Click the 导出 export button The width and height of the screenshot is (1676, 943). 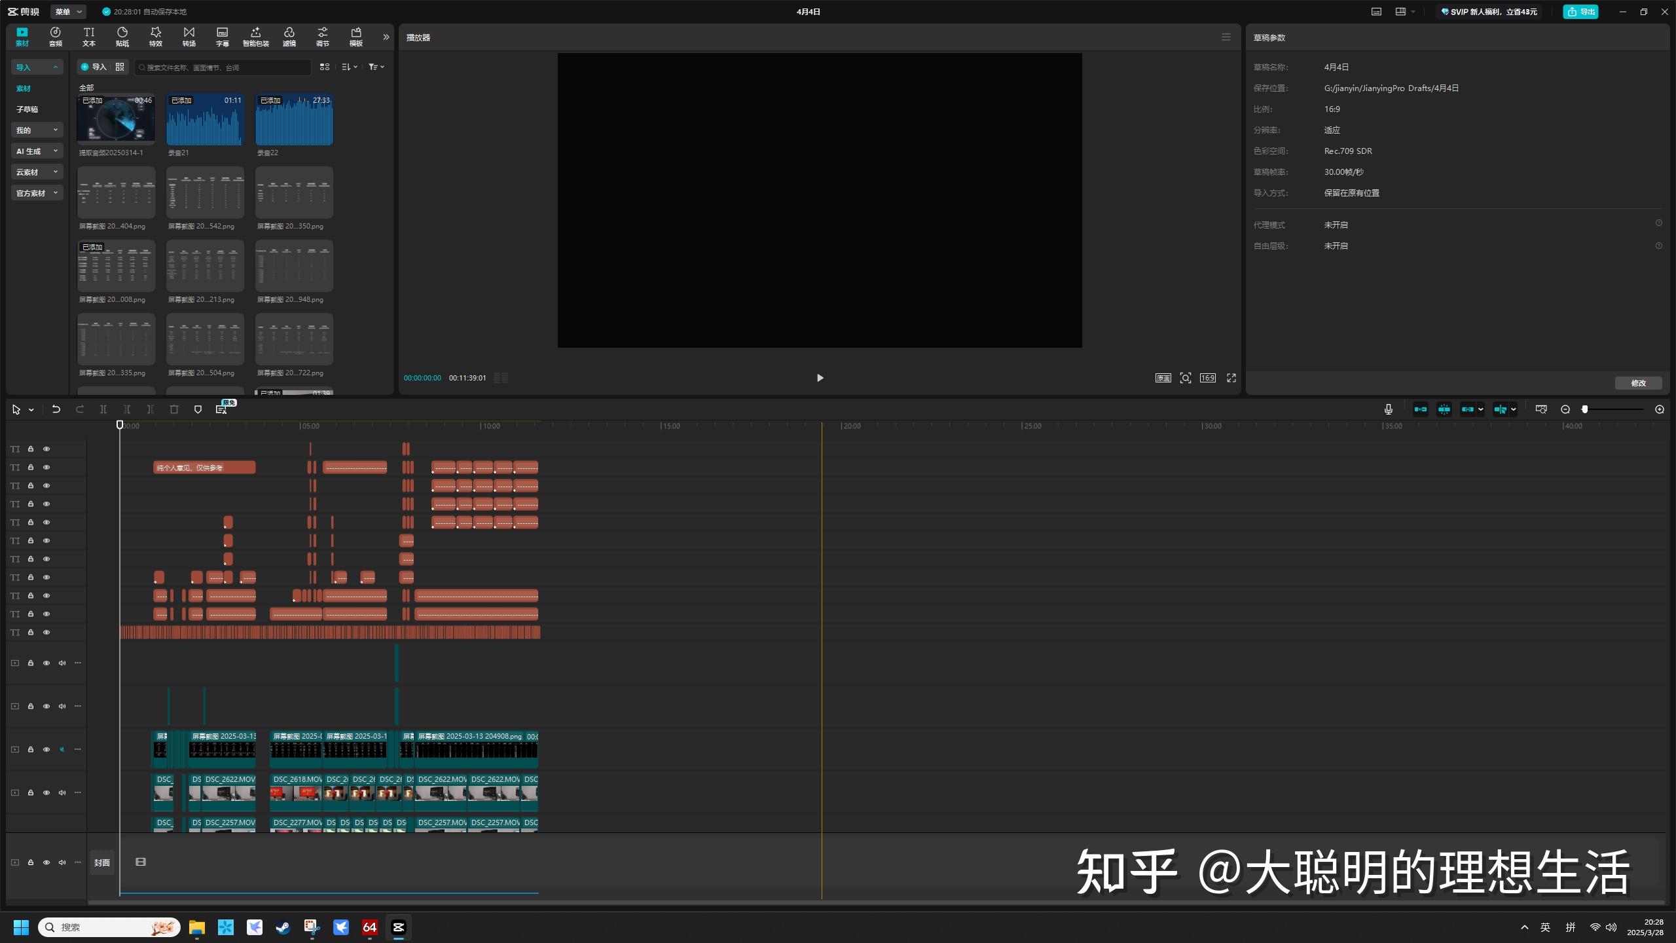click(1580, 11)
